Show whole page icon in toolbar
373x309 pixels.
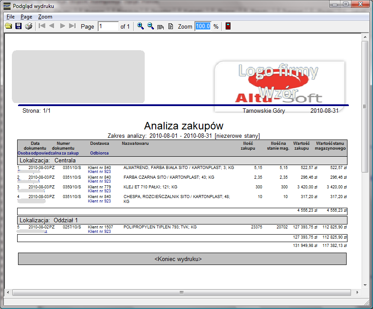click(x=171, y=26)
